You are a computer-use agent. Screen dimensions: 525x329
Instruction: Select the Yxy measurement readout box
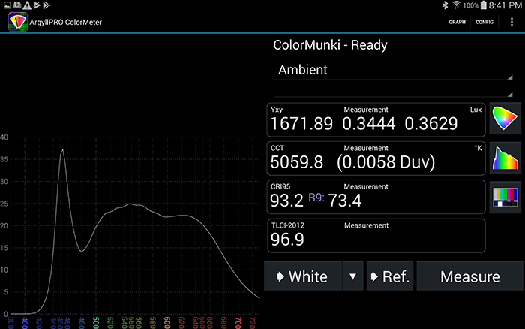[x=376, y=119]
